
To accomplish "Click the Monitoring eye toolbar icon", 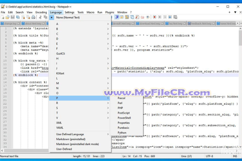I will (148, 17).
